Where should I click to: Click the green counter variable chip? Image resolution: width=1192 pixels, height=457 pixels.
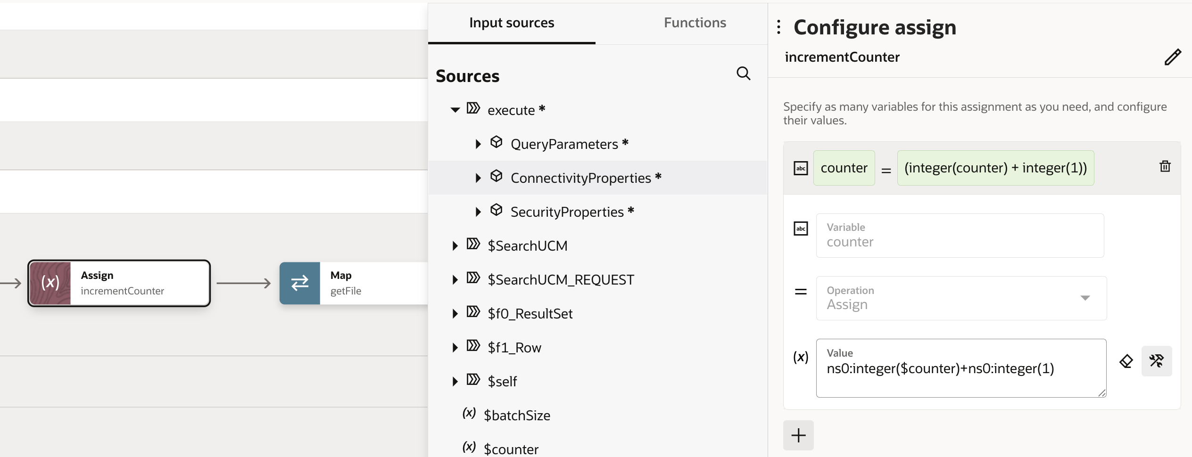click(844, 168)
